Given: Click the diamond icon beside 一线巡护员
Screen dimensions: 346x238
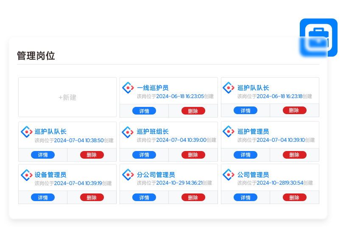Looking at the screenshot, I should pyautogui.click(x=128, y=88).
